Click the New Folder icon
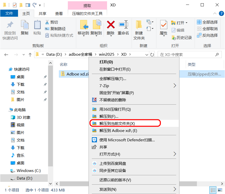The width and height of the screenshot is (225, 194). click(139, 25)
